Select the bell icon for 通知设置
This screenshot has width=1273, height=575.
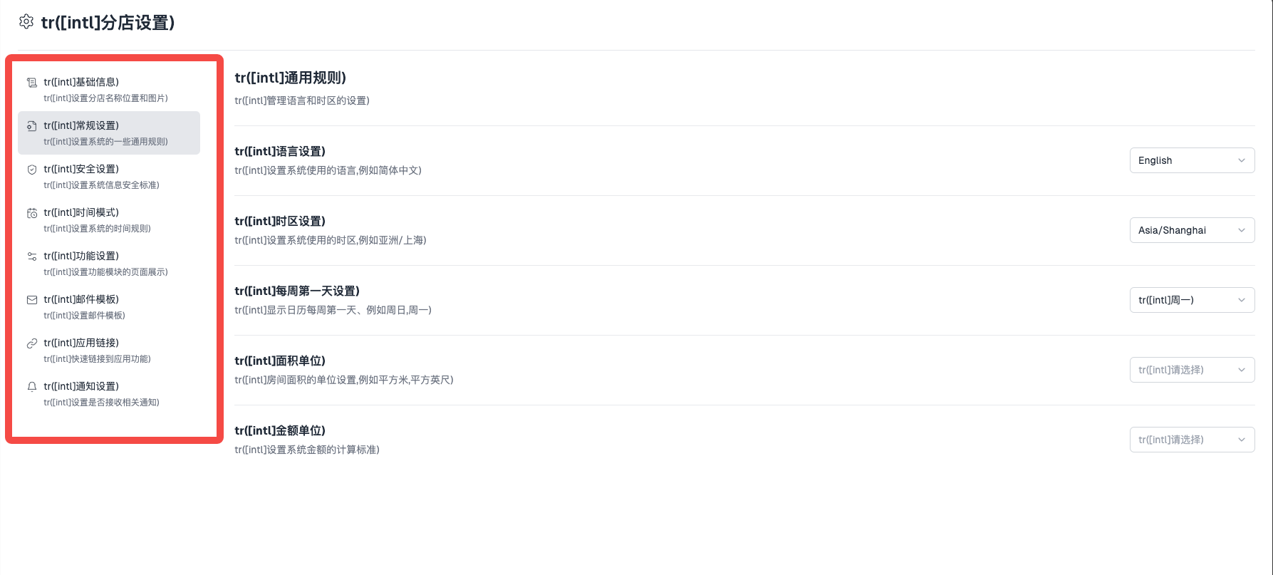coord(31,387)
